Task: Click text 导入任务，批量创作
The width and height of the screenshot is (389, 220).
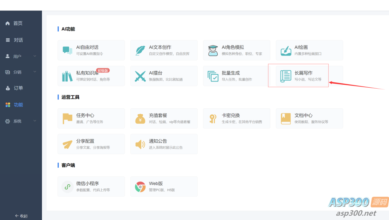Action: pyautogui.click(x=237, y=79)
